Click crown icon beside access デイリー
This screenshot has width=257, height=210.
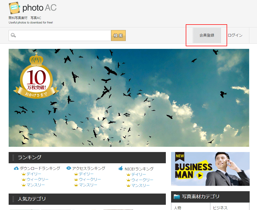[76, 174]
